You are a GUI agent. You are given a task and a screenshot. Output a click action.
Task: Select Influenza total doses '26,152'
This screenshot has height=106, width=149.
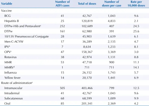coord(87,73)
